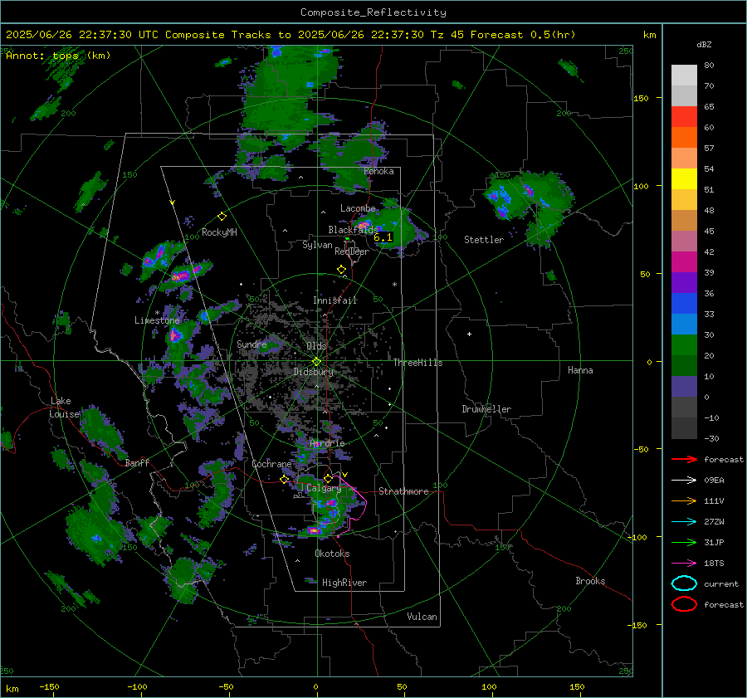Click the 6.1 storm top annotation
This screenshot has height=698, width=747.
[383, 237]
